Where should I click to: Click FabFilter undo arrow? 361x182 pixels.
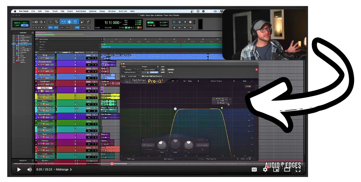(x=173, y=81)
